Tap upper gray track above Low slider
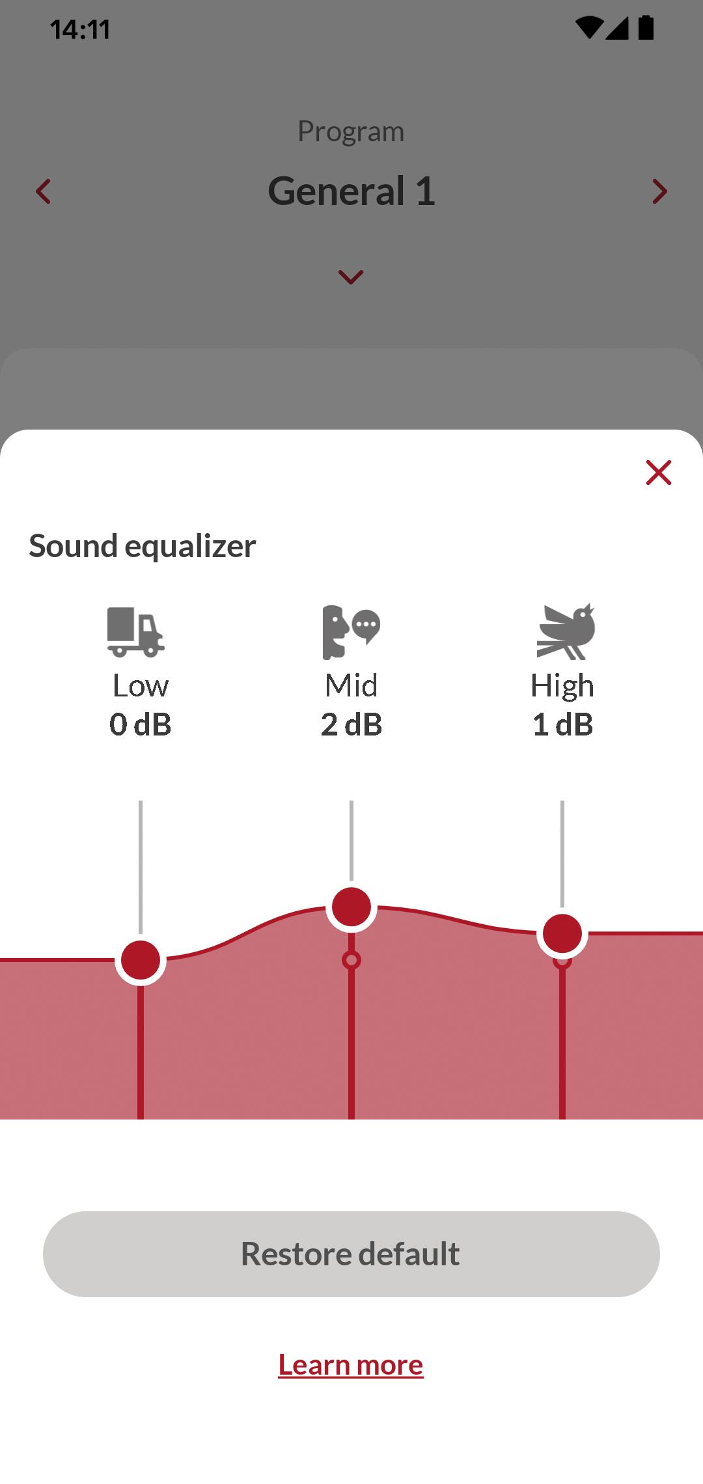 coord(141,867)
